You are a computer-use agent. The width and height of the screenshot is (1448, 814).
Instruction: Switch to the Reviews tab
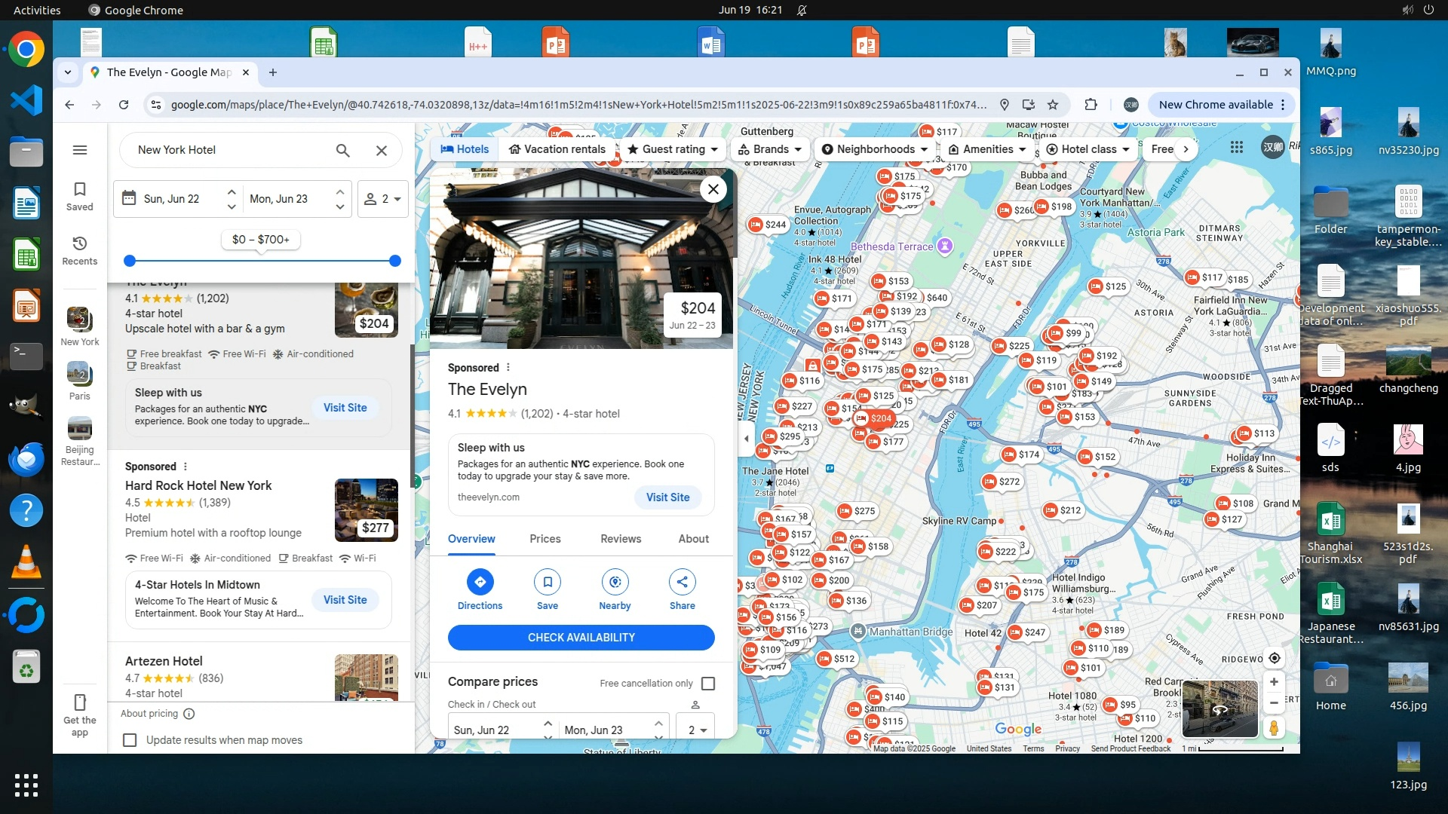click(x=620, y=539)
